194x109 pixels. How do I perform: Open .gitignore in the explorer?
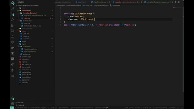coord(25,59)
